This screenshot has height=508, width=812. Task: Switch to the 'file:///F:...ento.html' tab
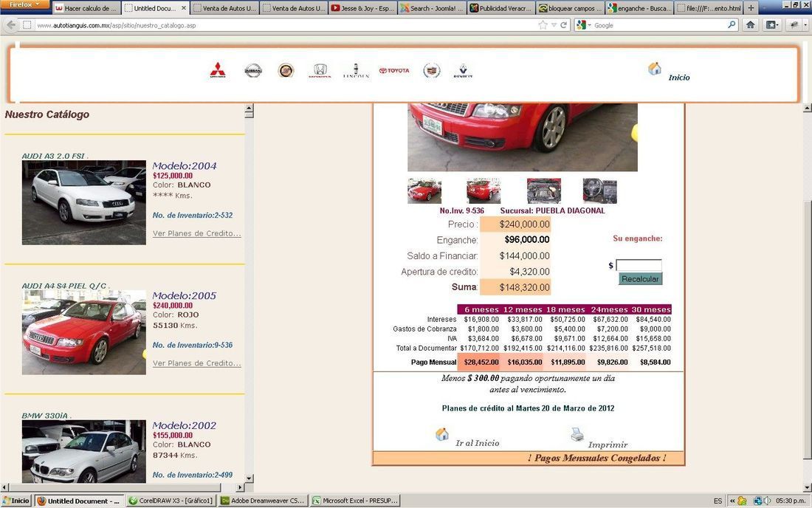coord(709,8)
